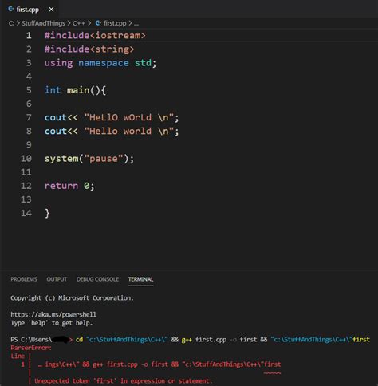
Task: Click line number 10 in the gutter
Action: [26, 159]
